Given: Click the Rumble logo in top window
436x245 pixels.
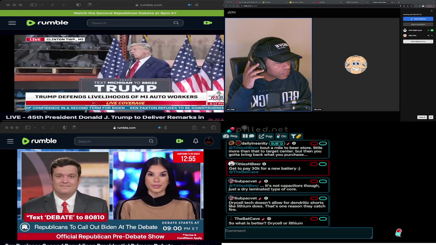Looking at the screenshot, I should [x=47, y=23].
